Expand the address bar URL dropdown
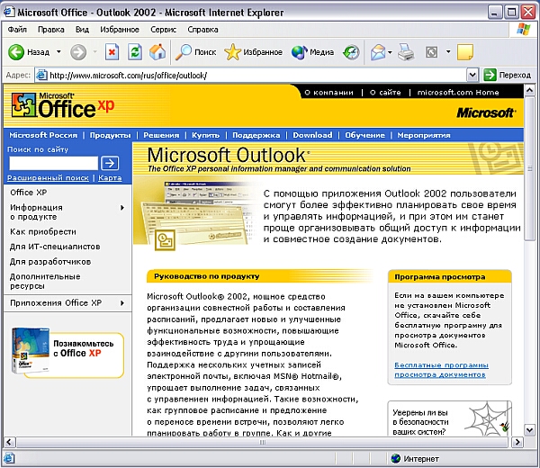This screenshot has width=540, height=468. point(474,75)
